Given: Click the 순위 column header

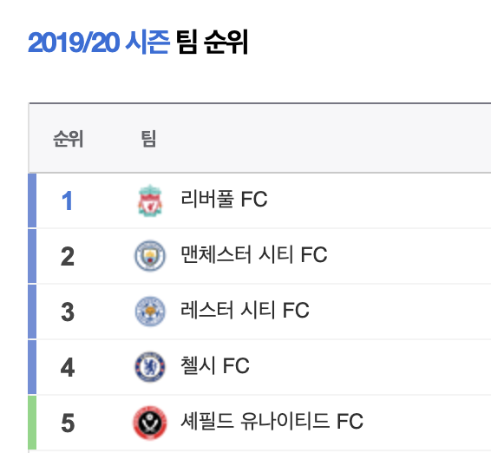Looking at the screenshot, I should (69, 139).
